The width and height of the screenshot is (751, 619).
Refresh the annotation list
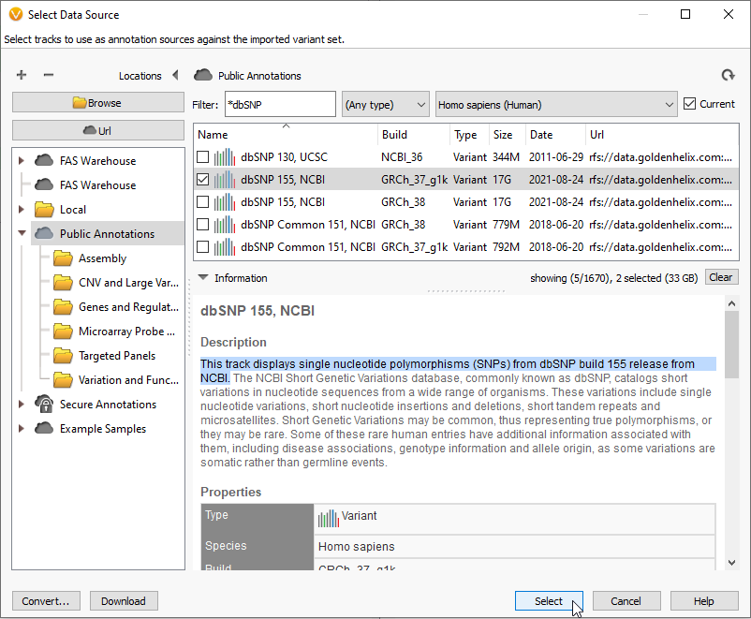(729, 75)
